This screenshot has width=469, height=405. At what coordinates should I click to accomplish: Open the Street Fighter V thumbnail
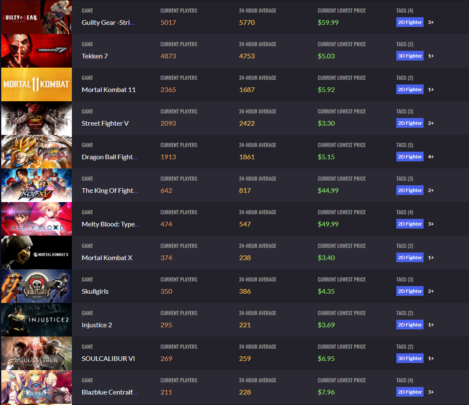(x=37, y=118)
